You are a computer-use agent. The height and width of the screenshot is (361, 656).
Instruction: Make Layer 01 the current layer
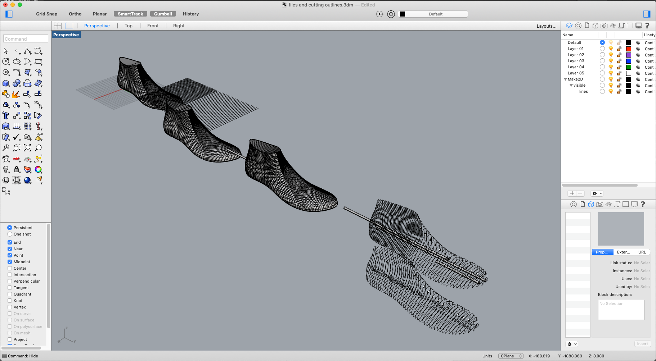602,49
